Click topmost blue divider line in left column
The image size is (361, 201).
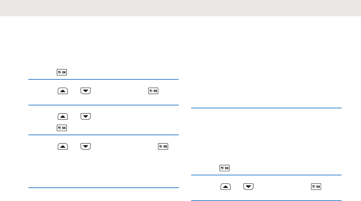[104, 79]
